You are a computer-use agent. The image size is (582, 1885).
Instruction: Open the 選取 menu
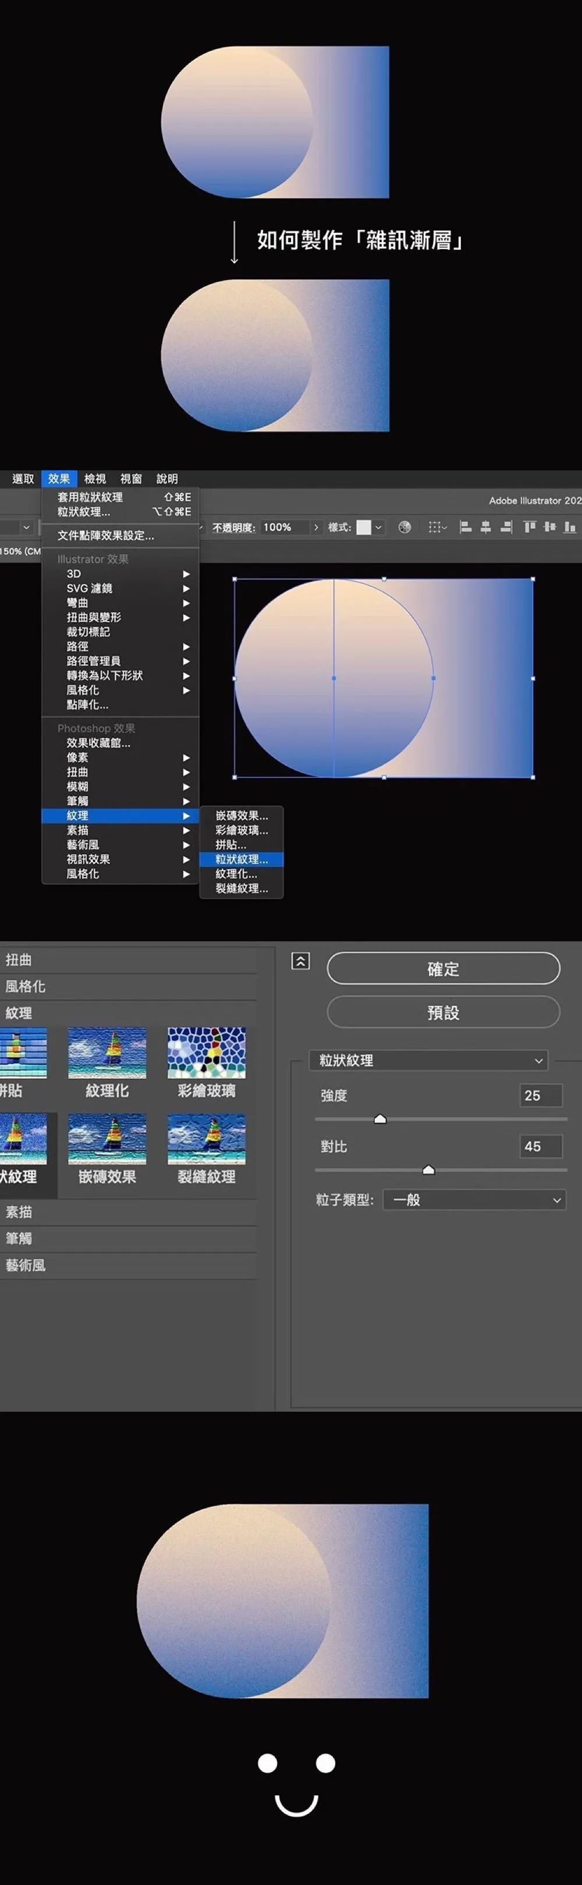click(23, 479)
